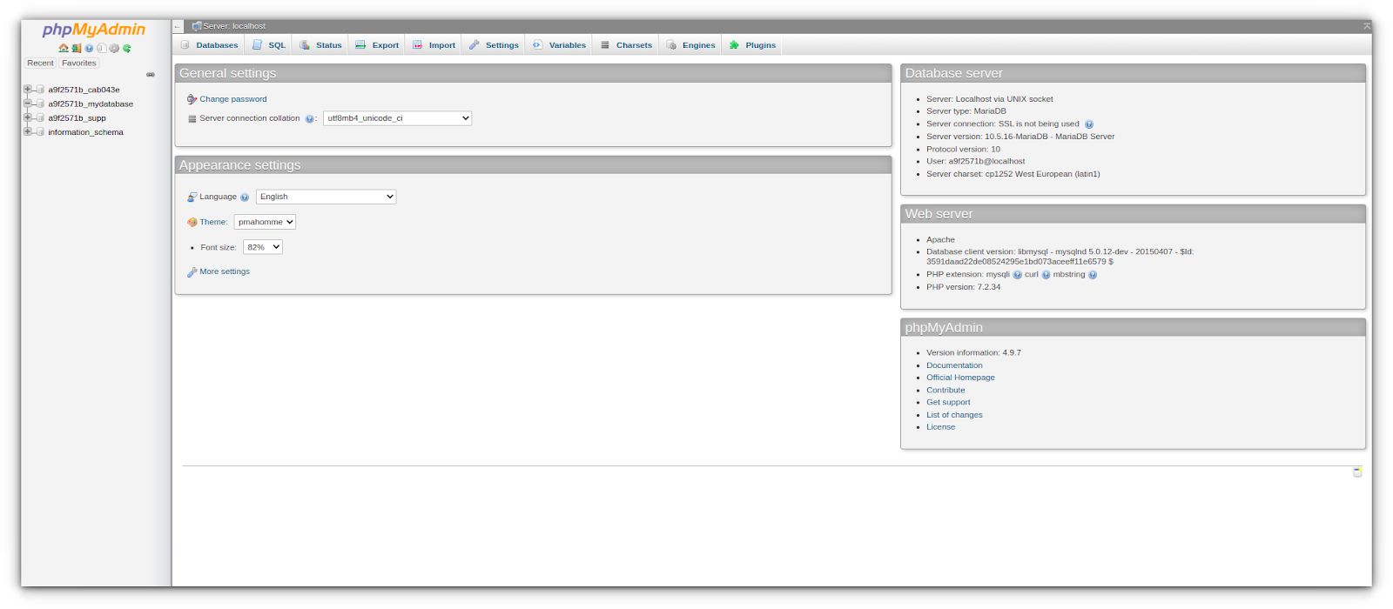
Task: Click the link-with-main-panel chain icon
Action: click(x=151, y=75)
